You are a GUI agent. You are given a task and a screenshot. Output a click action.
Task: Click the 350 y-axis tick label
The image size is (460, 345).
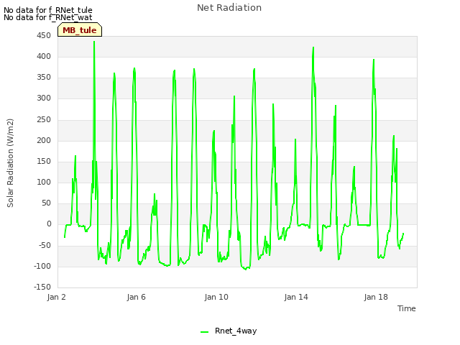coord(44,77)
